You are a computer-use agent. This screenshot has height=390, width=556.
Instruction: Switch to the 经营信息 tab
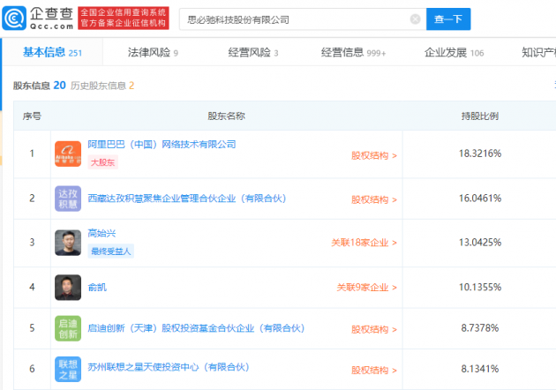tap(353, 52)
